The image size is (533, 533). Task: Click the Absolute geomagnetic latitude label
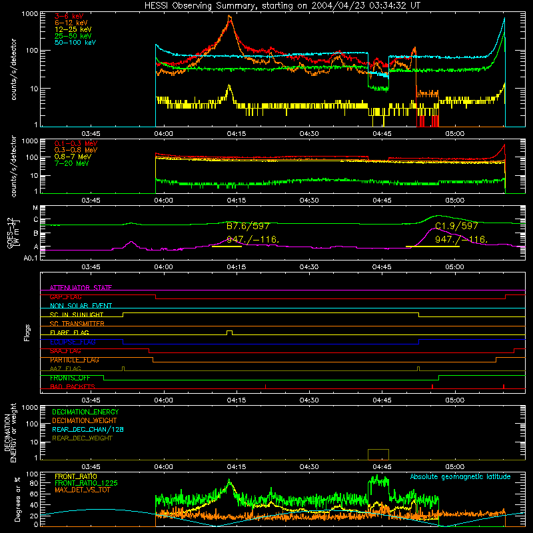(460, 476)
